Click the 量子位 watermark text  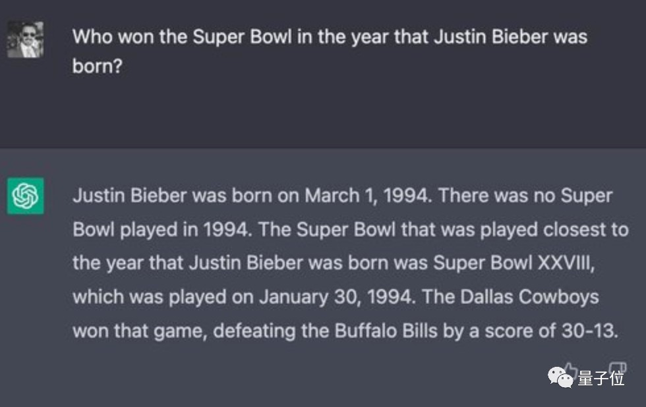click(x=601, y=378)
